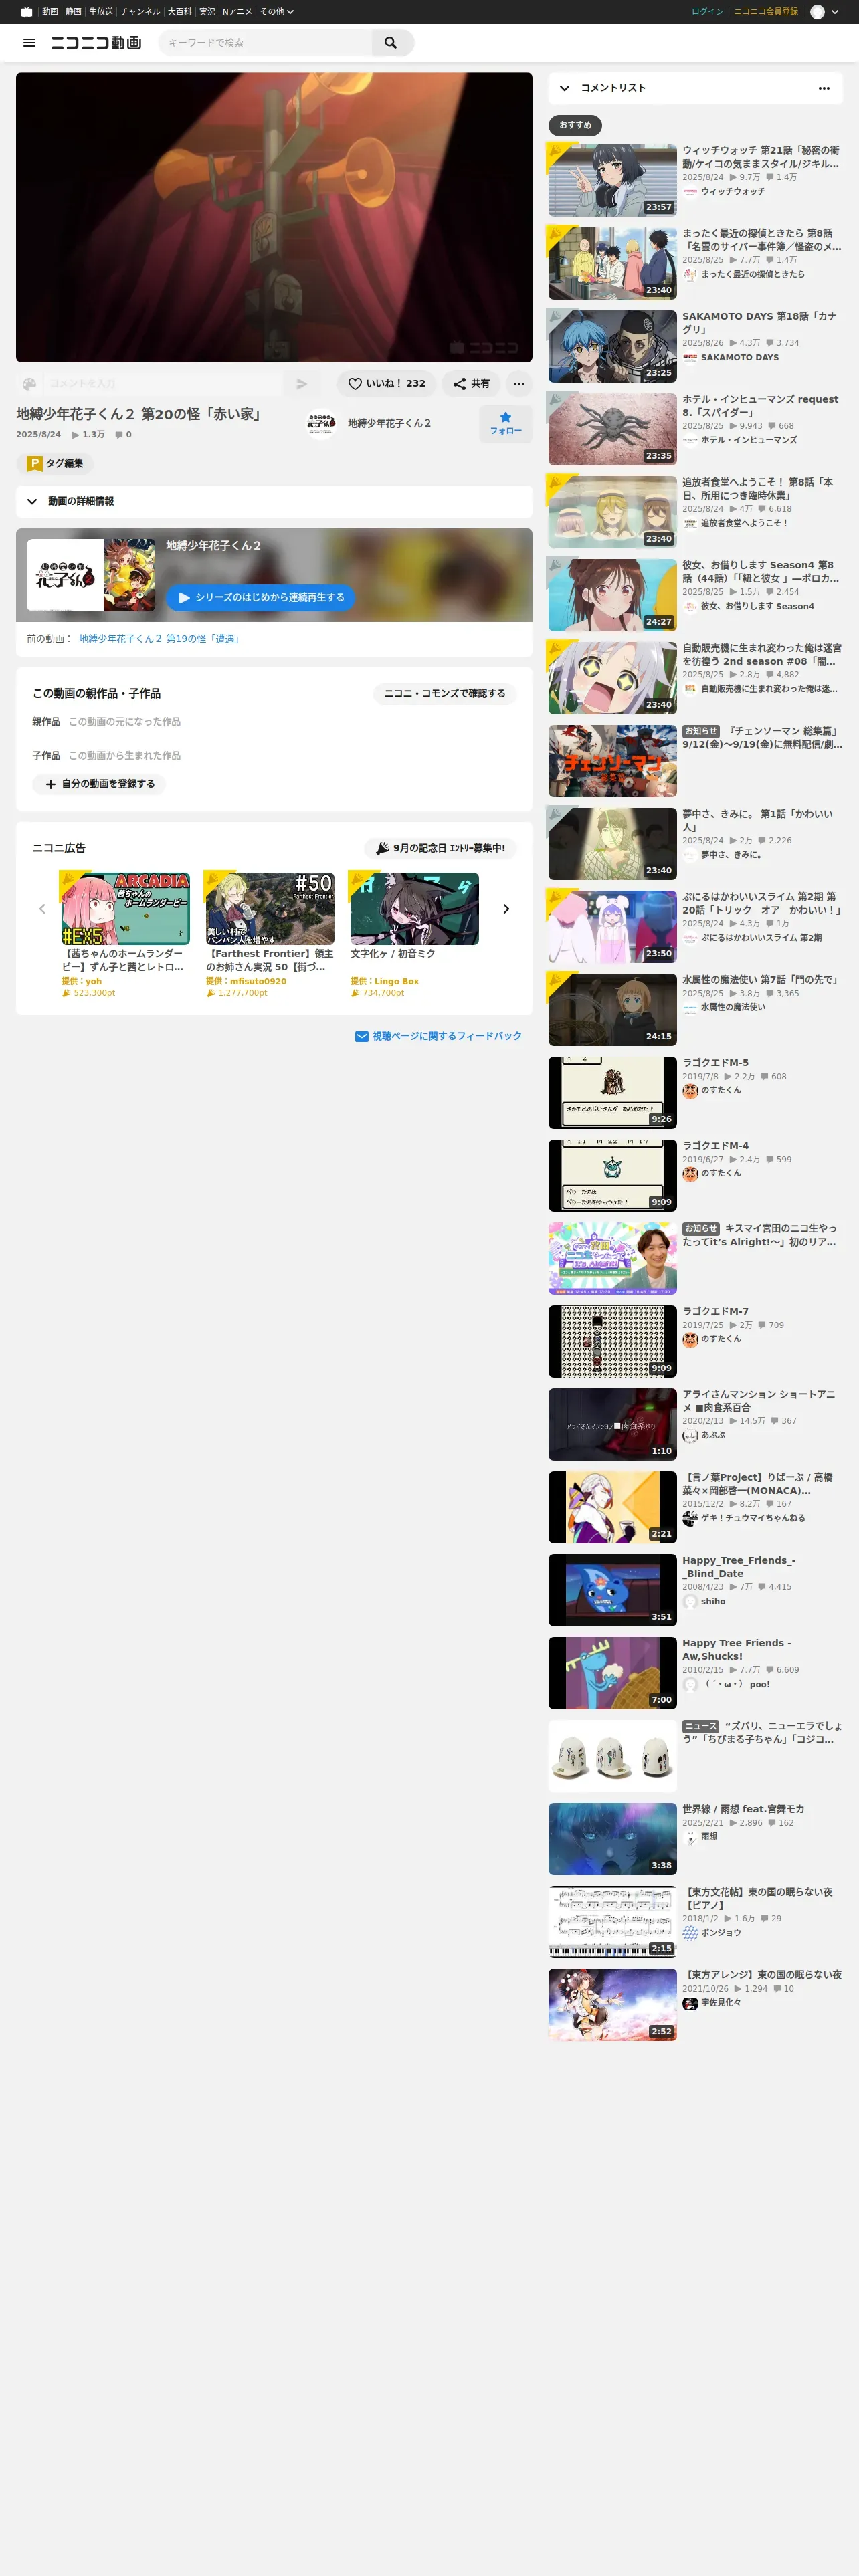
Task: Open ホテル・インヒューマンズ スパイダー thumbnail
Action: click(612, 430)
